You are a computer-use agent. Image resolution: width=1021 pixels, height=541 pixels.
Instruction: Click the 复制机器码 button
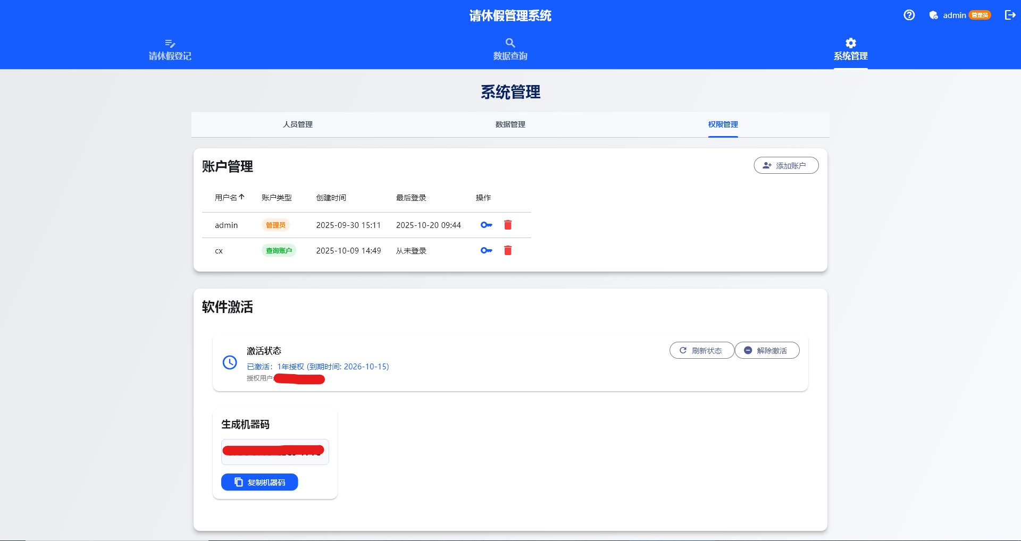pyautogui.click(x=260, y=482)
